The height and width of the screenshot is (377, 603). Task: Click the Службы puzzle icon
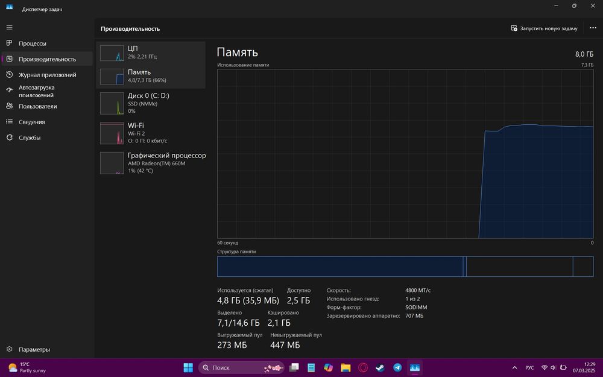pyautogui.click(x=10, y=138)
